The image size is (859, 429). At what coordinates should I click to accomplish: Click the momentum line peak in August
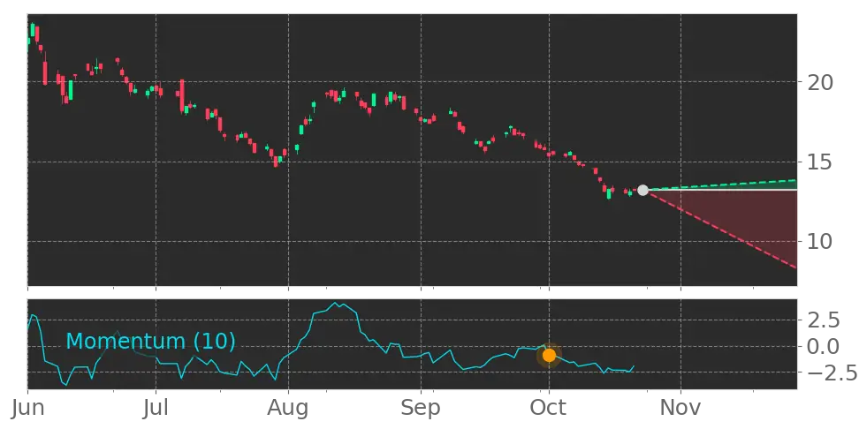[337, 303]
